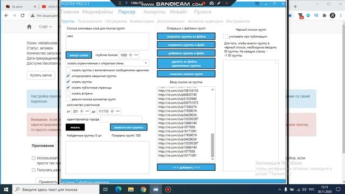Open the red playlist extension icon
This screenshot has height=194, width=345.
coord(301,16)
